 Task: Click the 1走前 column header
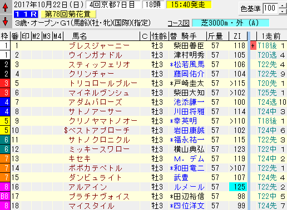(271, 36)
